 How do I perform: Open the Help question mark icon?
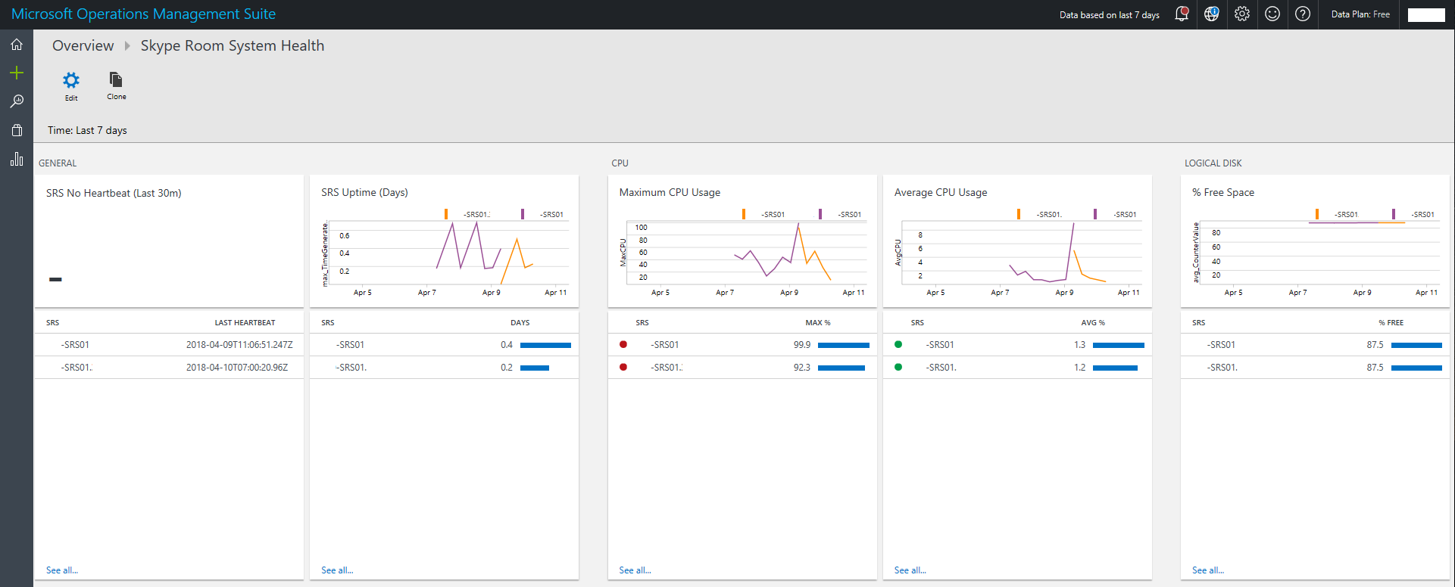pos(1303,14)
